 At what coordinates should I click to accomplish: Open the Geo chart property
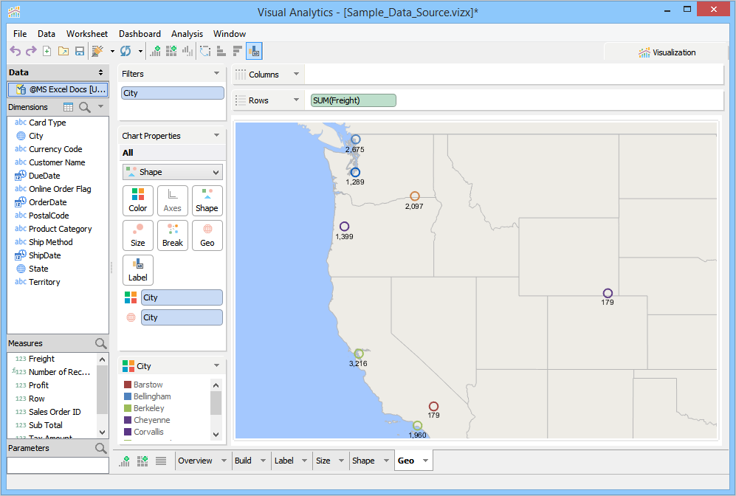(207, 235)
